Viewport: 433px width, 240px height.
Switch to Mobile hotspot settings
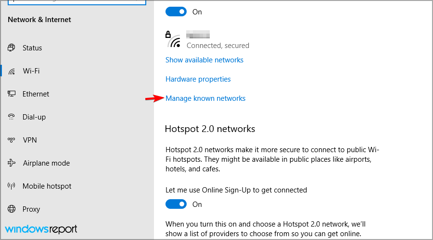(x=47, y=186)
